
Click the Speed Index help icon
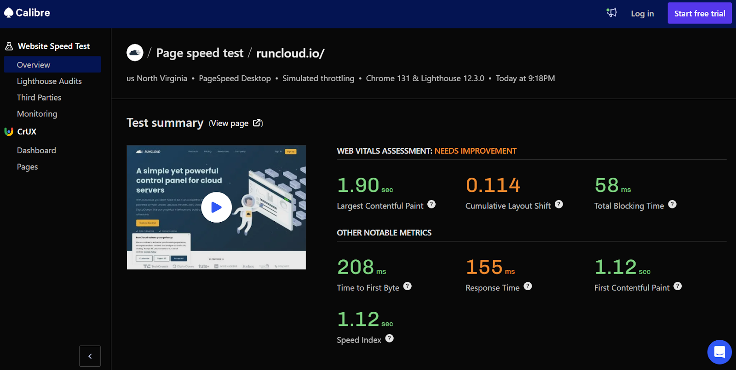(x=390, y=338)
